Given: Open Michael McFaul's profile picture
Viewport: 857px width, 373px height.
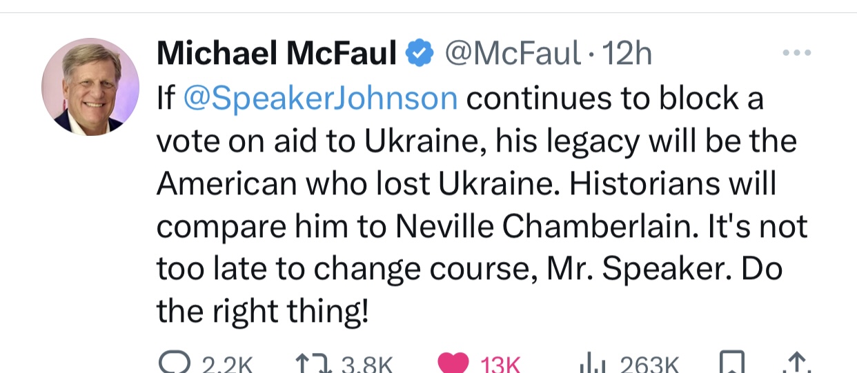Looking at the screenshot, I should pyautogui.click(x=90, y=87).
